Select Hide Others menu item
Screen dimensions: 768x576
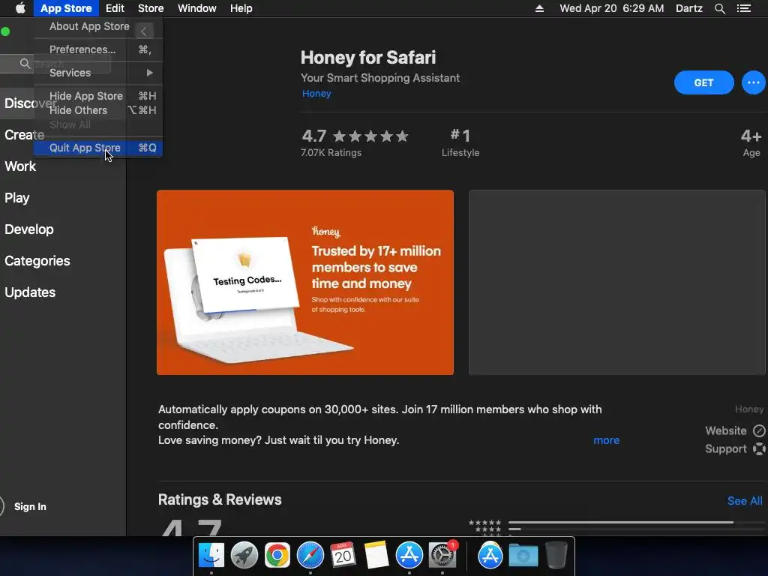coord(98,110)
